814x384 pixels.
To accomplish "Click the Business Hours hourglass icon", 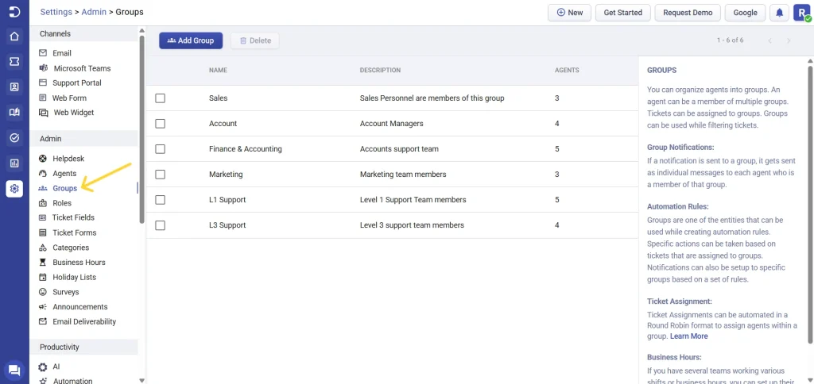I will [x=43, y=263].
